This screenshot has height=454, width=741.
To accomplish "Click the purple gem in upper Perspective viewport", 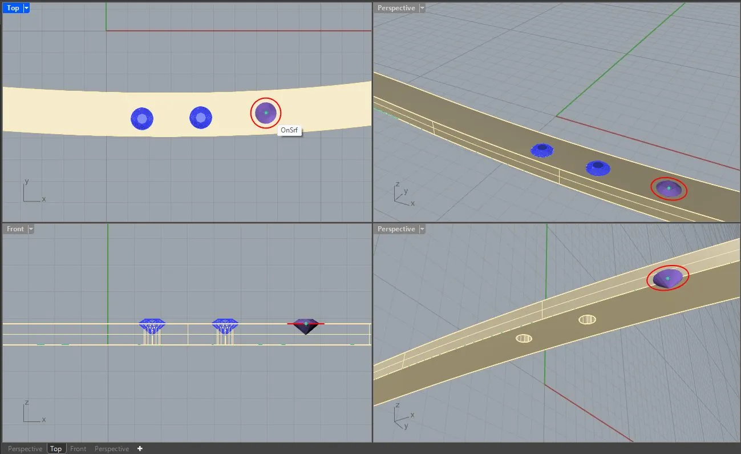I will click(x=669, y=188).
